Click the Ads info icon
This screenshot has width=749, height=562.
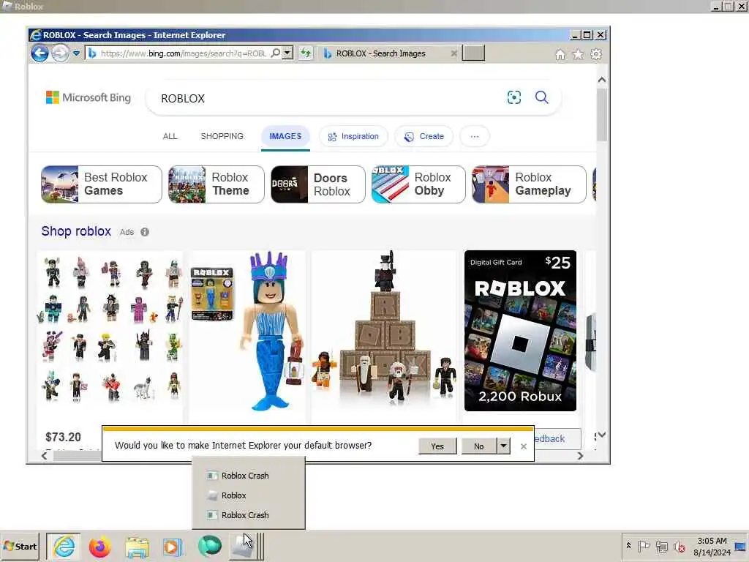(x=145, y=232)
